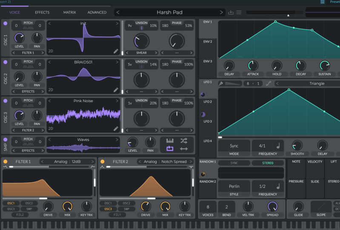
Task: Click the Filter 2 Mix knob
Action: click(x=165, y=207)
